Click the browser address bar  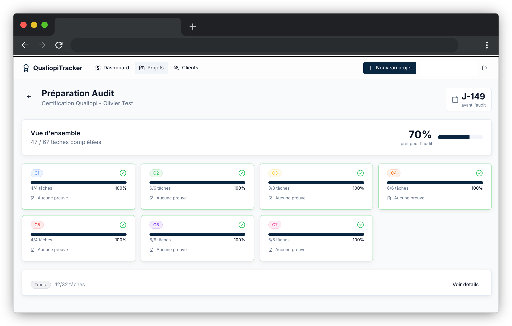[x=264, y=45]
